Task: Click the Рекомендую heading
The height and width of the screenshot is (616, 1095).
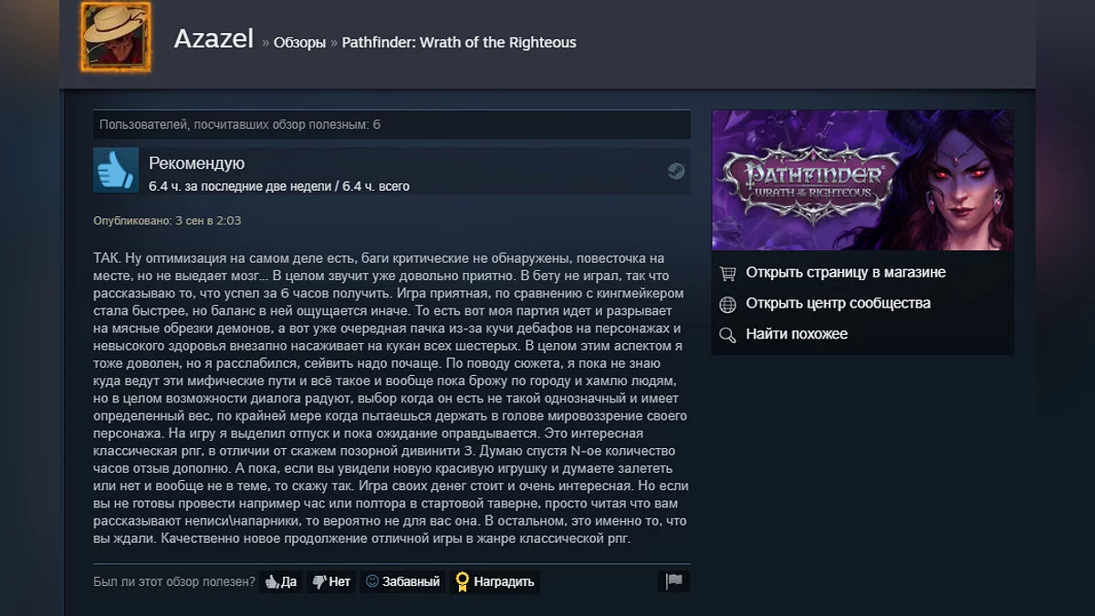Action: [x=197, y=164]
